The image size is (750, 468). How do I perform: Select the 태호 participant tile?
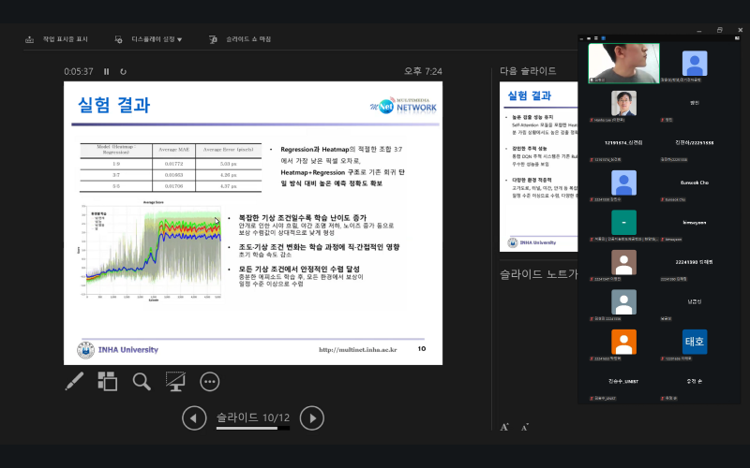[x=695, y=342]
